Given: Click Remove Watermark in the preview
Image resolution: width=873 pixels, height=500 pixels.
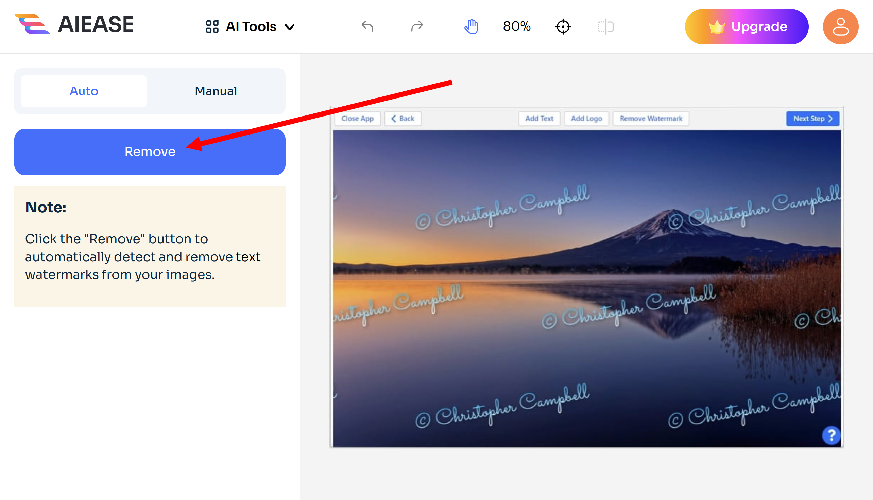Looking at the screenshot, I should 651,119.
